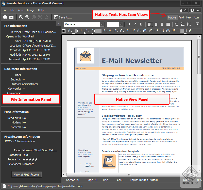Click 'Staying in touch with customers' heading
Screen dimensions: 203x190
128,75
